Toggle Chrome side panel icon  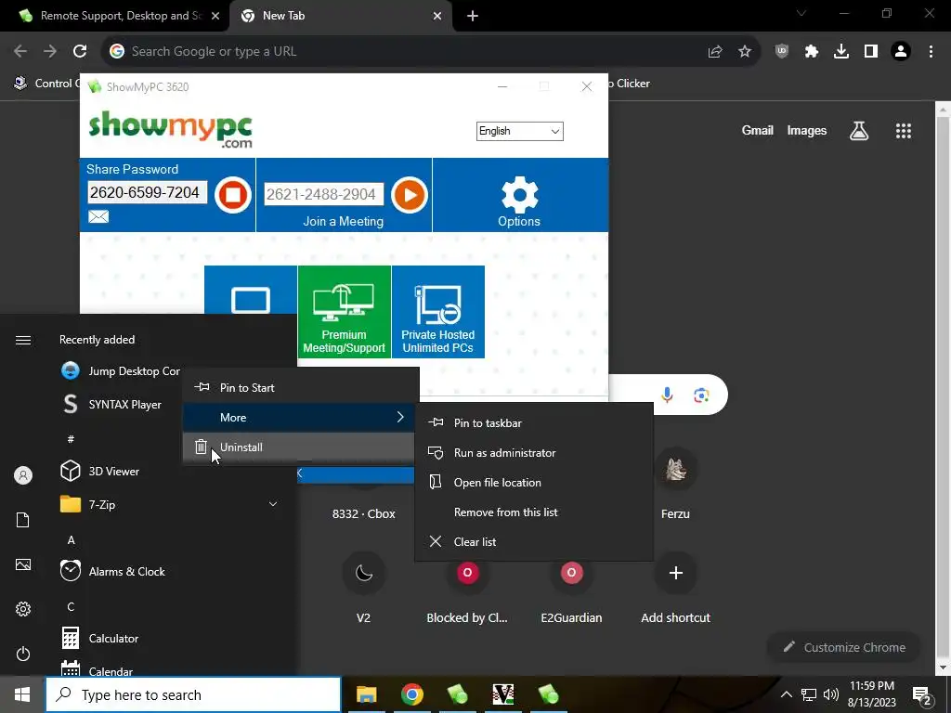(x=871, y=52)
